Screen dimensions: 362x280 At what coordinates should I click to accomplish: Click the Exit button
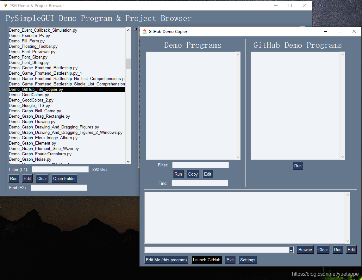click(x=230, y=260)
